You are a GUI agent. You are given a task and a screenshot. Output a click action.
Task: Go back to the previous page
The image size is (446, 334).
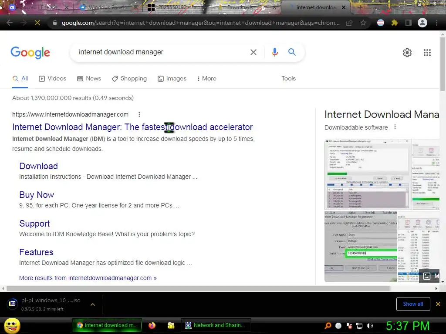pos(10,23)
